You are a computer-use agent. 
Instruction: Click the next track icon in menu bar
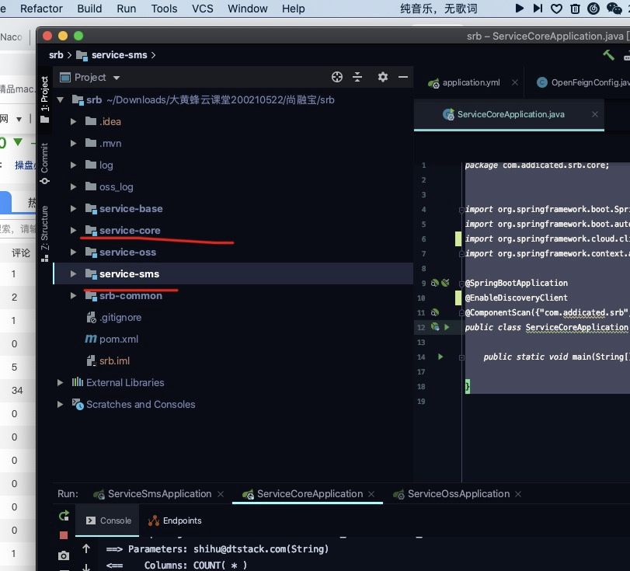[x=538, y=8]
